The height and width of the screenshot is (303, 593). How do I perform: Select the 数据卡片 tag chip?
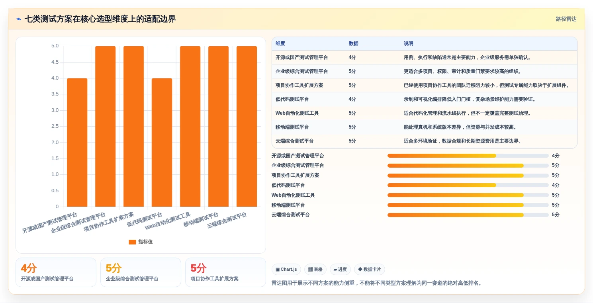370,269
